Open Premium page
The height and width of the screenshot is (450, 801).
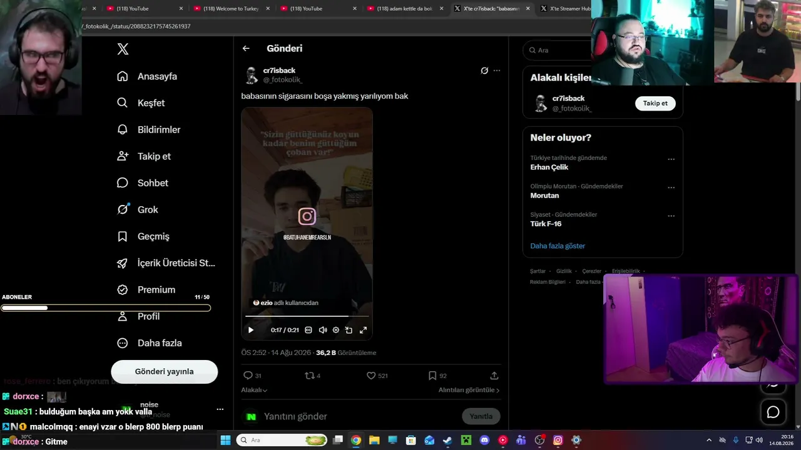pos(146,289)
